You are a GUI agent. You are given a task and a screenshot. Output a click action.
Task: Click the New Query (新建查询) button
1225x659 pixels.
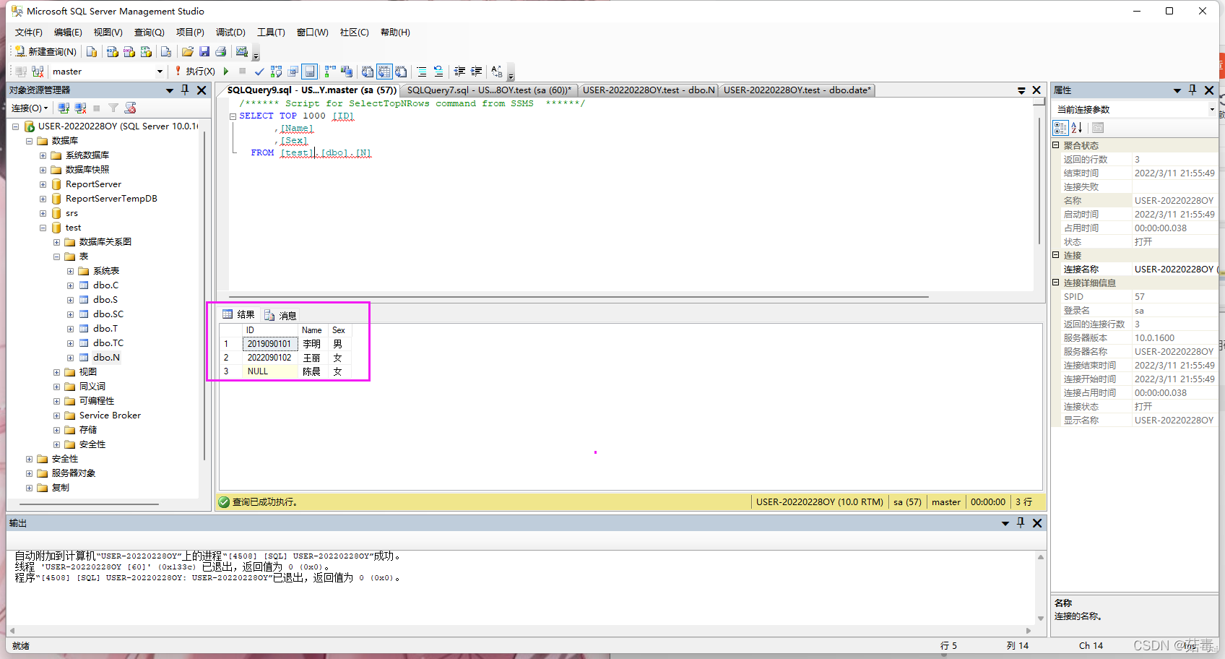coord(46,51)
